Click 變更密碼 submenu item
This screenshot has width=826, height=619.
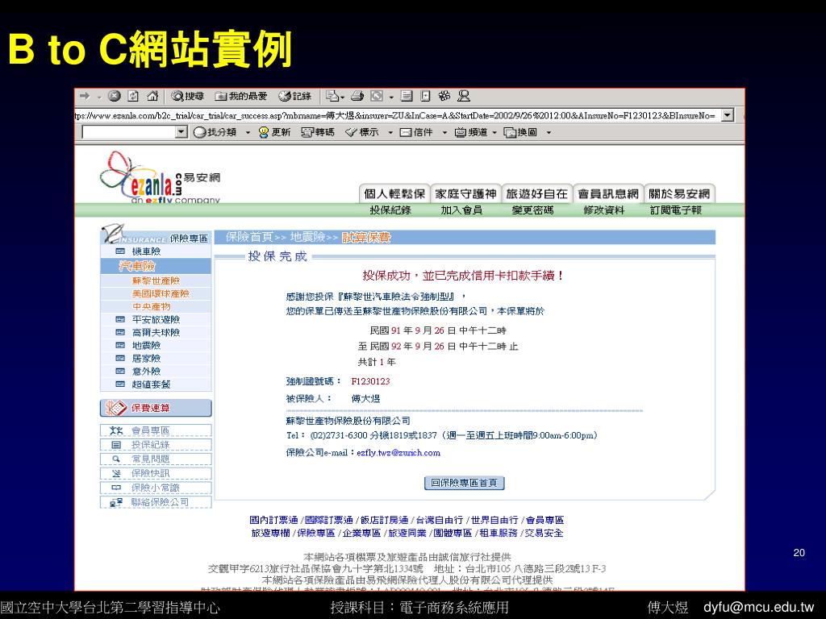click(x=532, y=210)
